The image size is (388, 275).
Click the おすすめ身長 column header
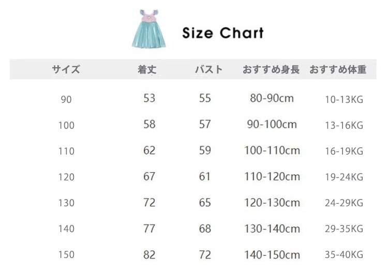coord(271,70)
